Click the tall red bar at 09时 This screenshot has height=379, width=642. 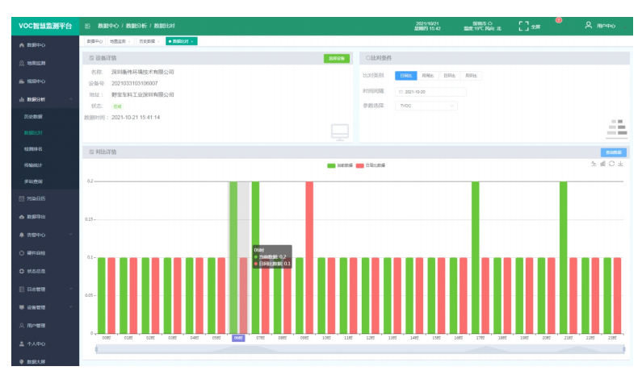coord(309,257)
